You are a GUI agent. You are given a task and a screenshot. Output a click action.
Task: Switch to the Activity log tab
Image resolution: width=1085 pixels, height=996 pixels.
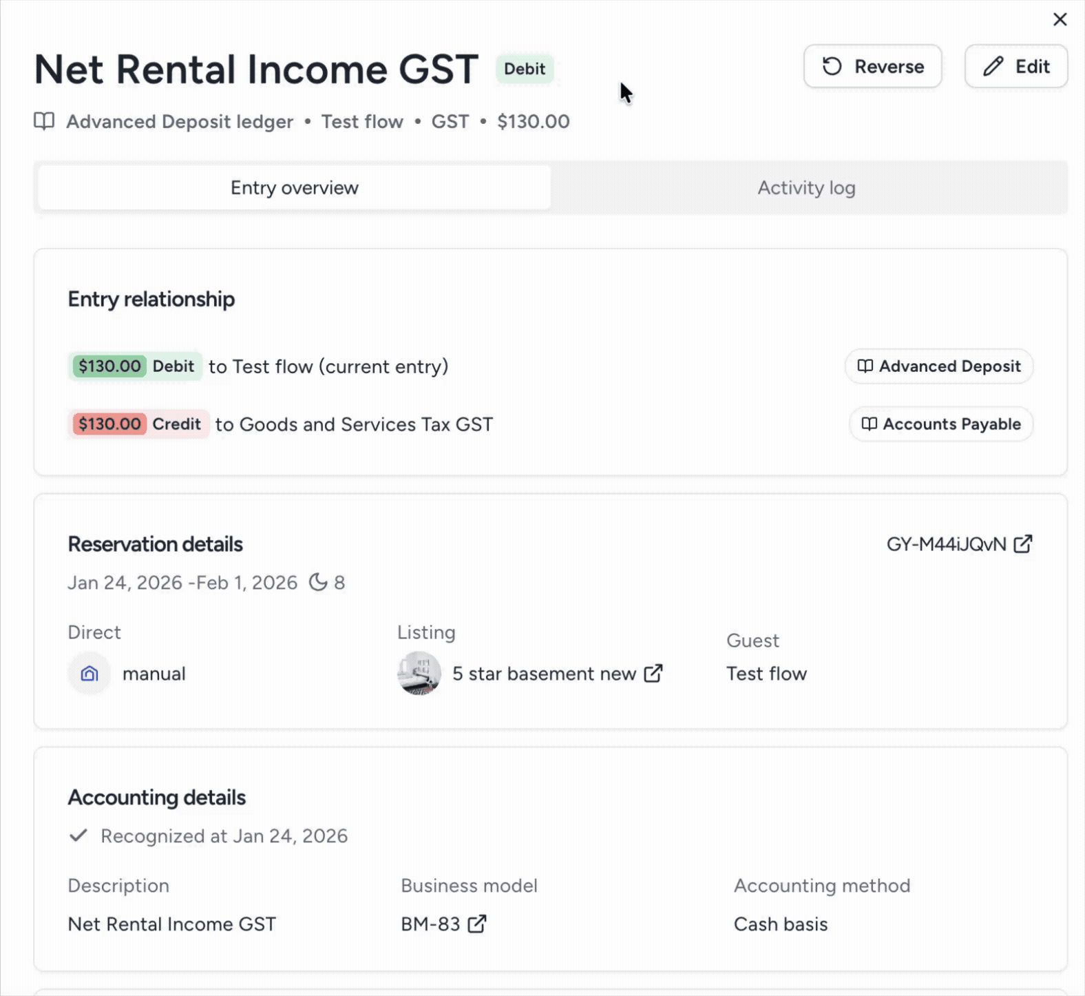pos(806,188)
